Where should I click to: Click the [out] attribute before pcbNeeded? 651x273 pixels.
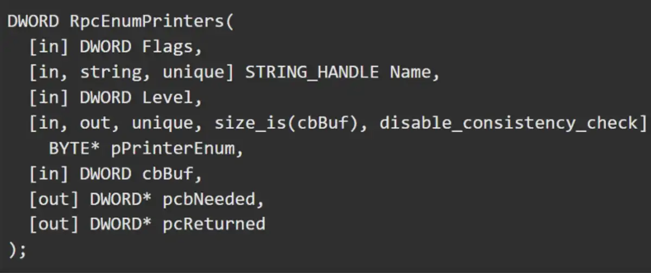click(x=54, y=200)
